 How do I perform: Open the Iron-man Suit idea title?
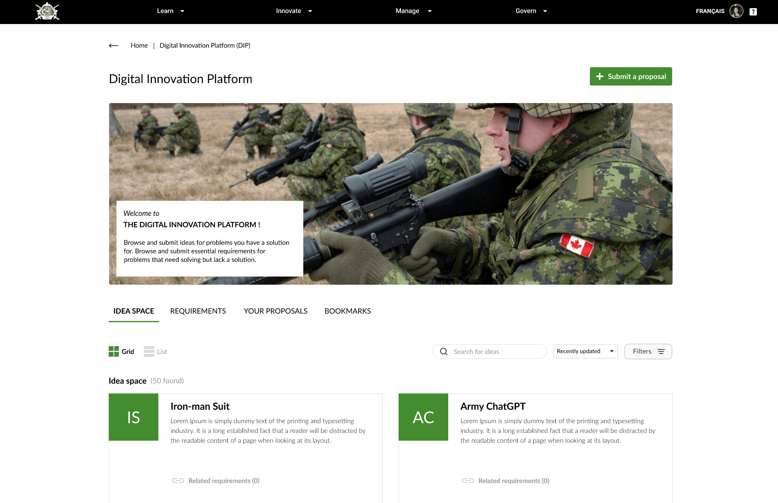(200, 406)
